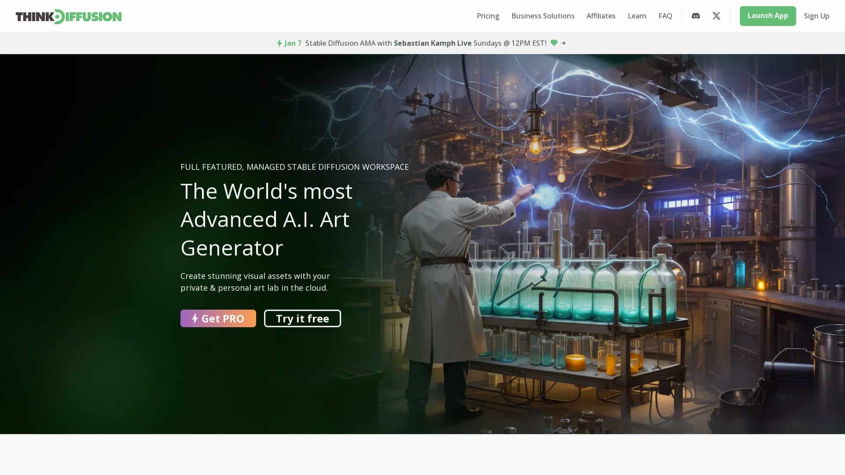The width and height of the screenshot is (845, 475).
Task: Open the Affiliates menu item
Action: pyautogui.click(x=601, y=16)
